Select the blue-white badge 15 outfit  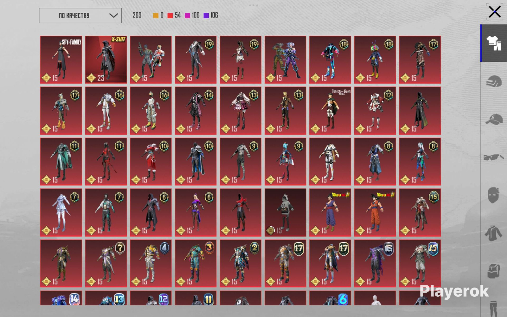420,263
